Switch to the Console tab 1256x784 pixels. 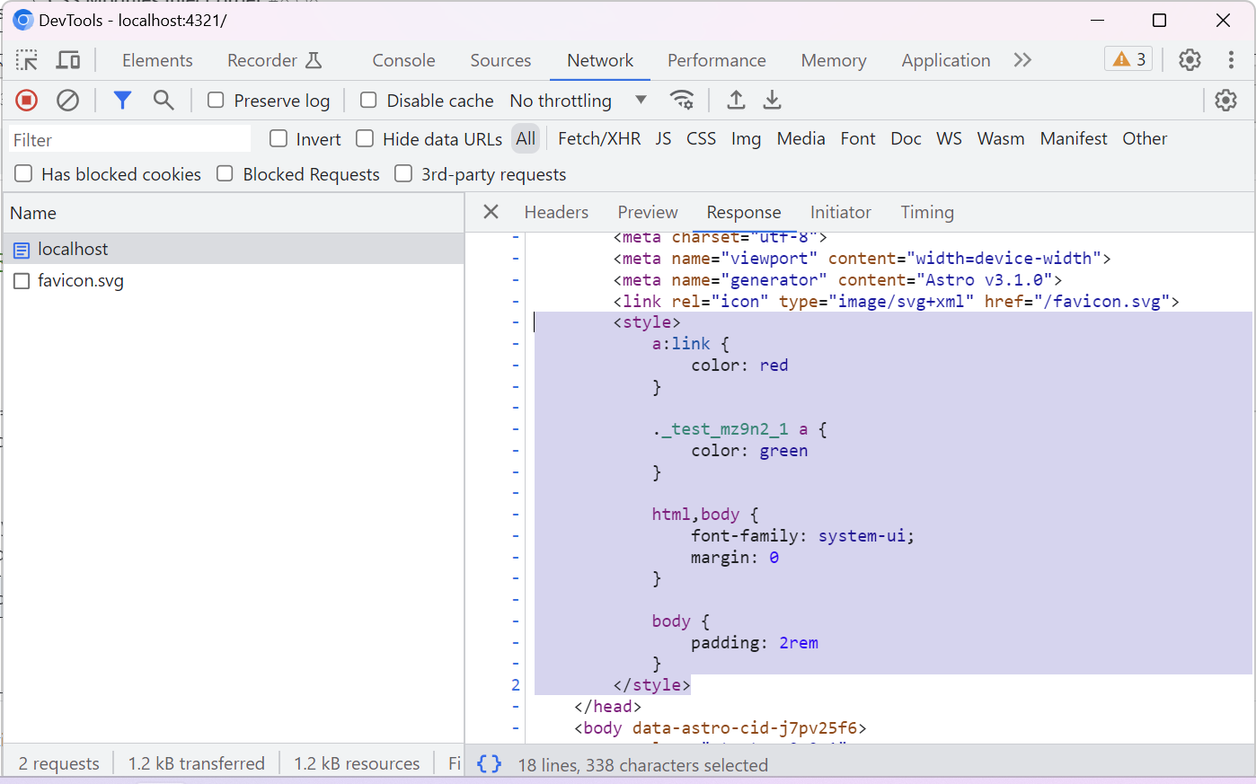pos(403,60)
